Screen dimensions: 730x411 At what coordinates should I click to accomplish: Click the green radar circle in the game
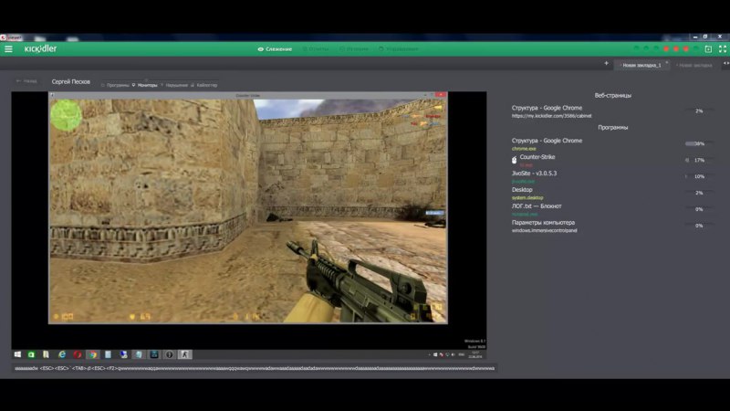point(66,115)
